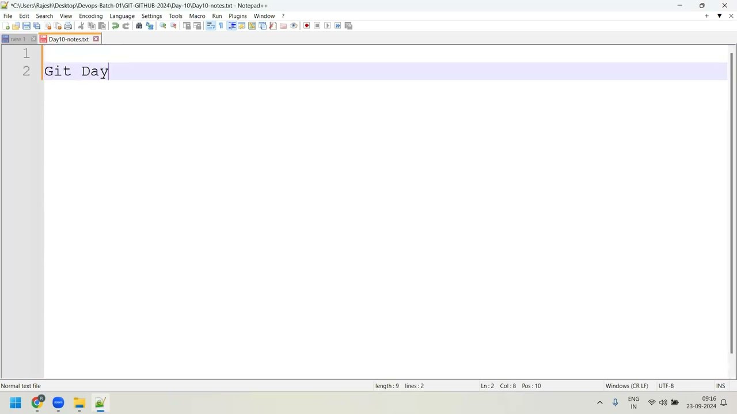The image size is (737, 414).
Task: Close the new 1 tab with its X
Action: click(33, 39)
